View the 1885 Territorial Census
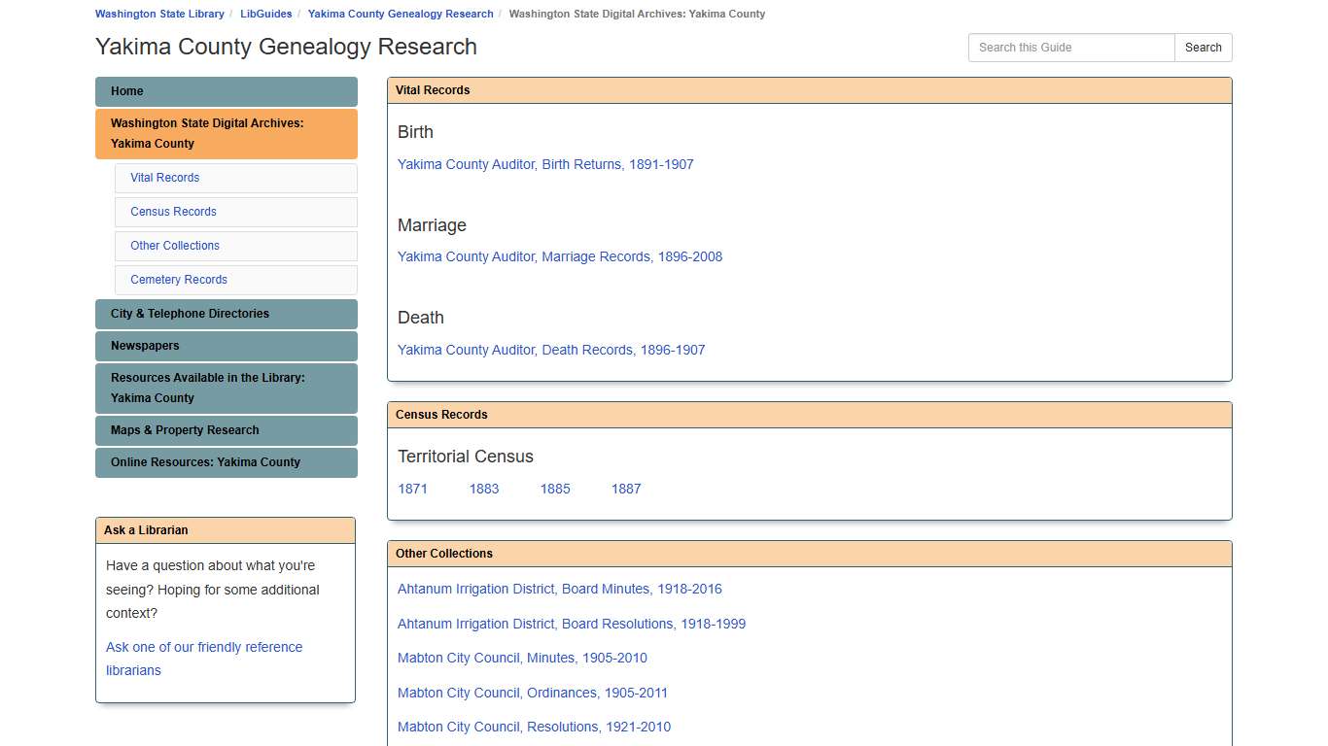1328x746 pixels. pos(554,489)
